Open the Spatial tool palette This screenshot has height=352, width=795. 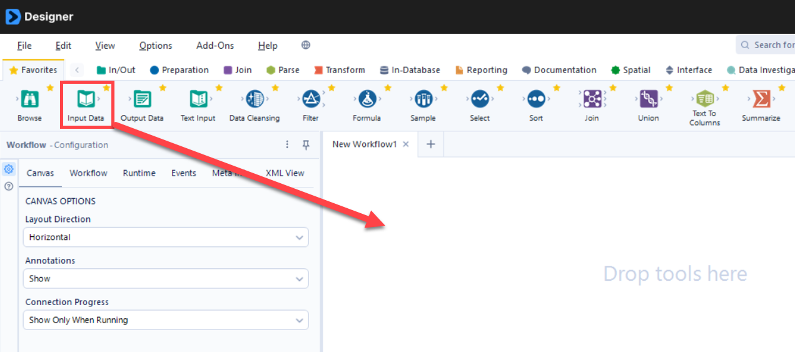630,70
